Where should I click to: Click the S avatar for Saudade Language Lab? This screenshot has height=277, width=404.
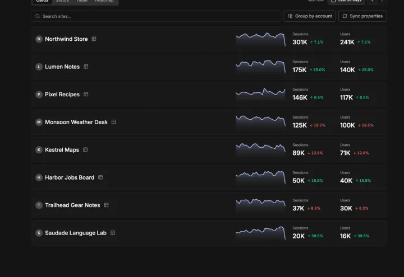39,233
